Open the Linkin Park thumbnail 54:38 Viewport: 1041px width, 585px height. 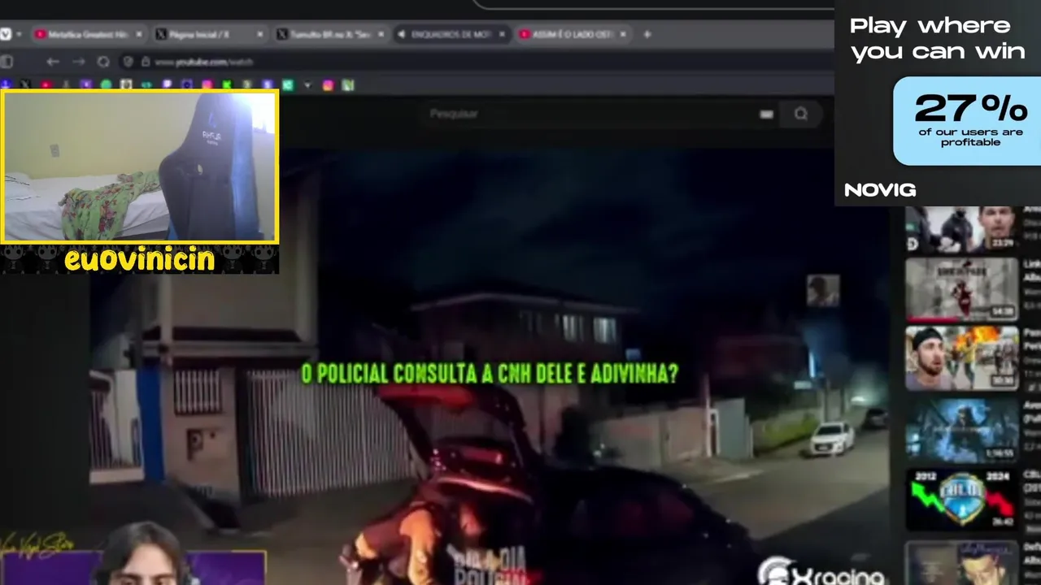click(x=962, y=289)
